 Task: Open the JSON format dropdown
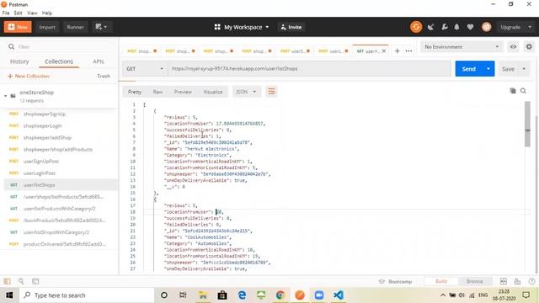(x=246, y=92)
